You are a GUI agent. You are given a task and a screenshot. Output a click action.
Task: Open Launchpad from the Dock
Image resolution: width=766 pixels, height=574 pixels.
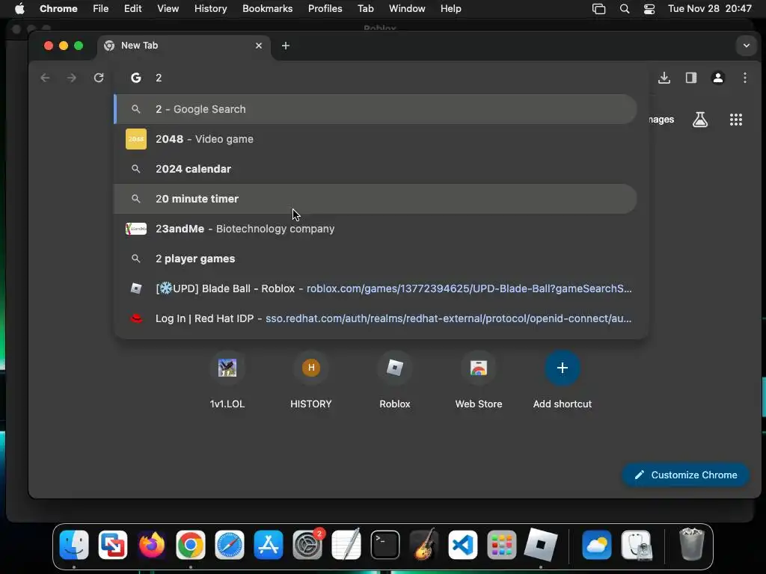[502, 545]
